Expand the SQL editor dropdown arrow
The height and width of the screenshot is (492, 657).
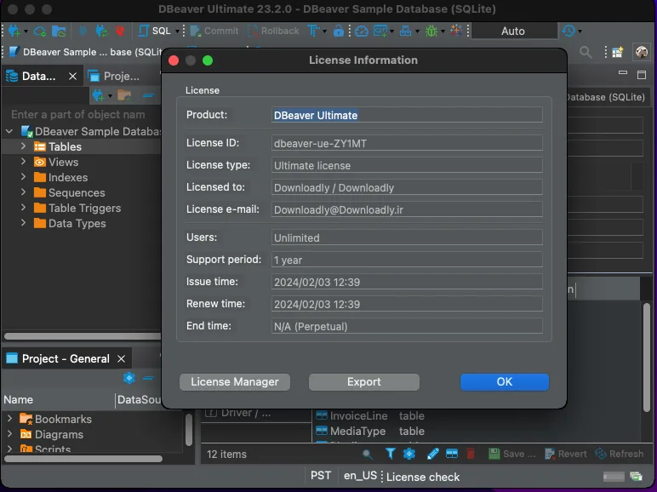tap(177, 31)
